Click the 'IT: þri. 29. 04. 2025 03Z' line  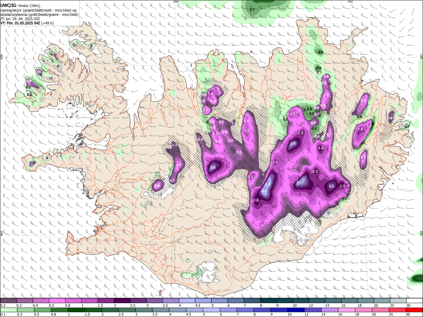point(20,19)
